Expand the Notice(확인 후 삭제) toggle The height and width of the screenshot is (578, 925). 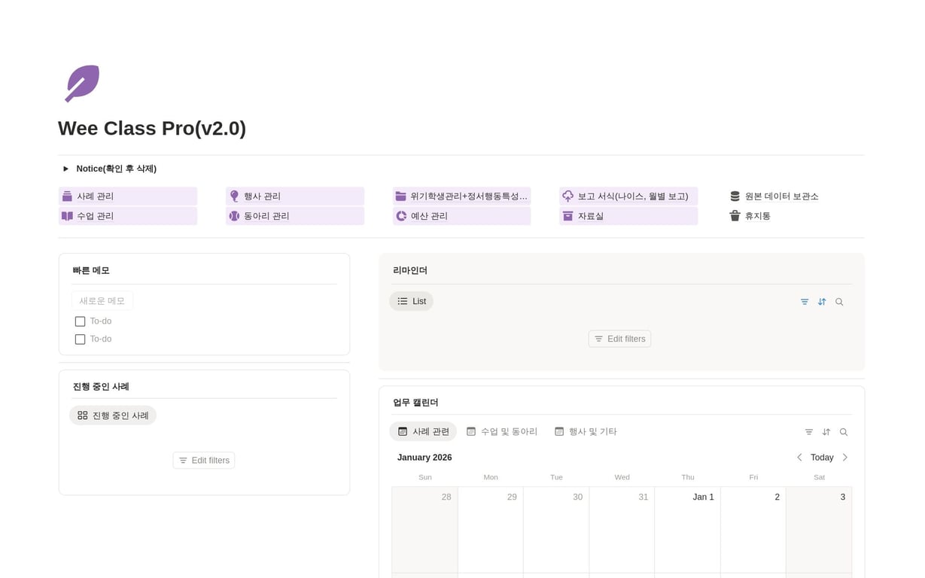tap(65, 169)
